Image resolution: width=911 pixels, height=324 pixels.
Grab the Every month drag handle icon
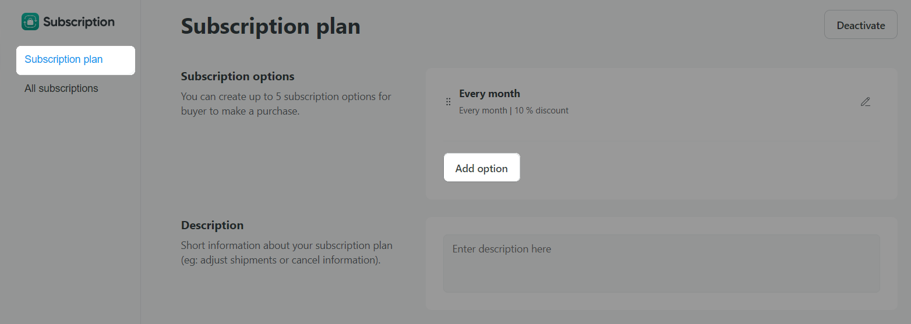[x=448, y=102]
